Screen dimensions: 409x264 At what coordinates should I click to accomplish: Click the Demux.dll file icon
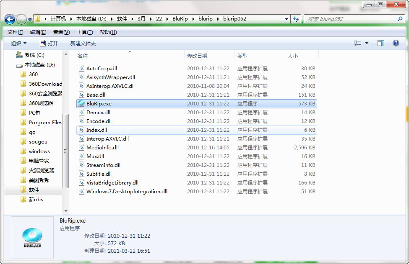(x=82, y=113)
